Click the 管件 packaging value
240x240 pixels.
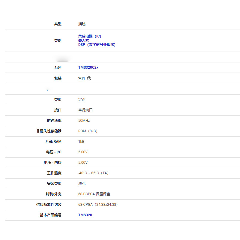click(x=82, y=79)
